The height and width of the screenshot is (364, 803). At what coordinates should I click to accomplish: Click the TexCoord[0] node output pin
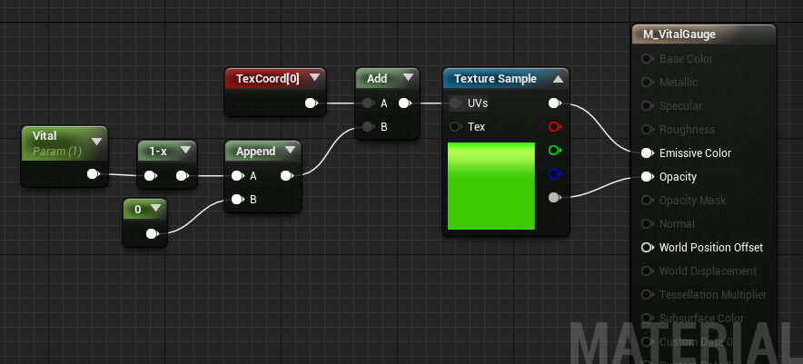click(311, 103)
